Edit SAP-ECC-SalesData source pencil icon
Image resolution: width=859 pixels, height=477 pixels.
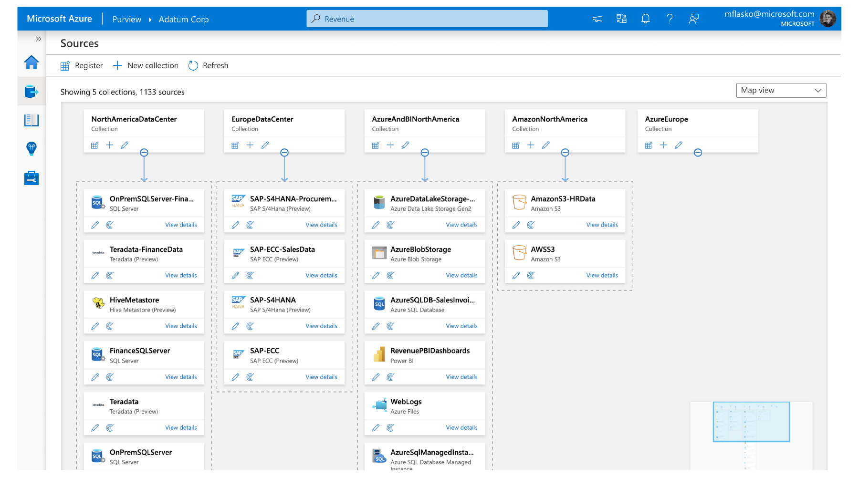[x=235, y=275]
